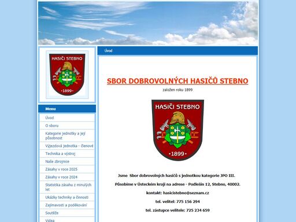This screenshot has height=222, width=296.
Task: Open Statistika zásahu z minulých let
Action: click(x=68, y=187)
